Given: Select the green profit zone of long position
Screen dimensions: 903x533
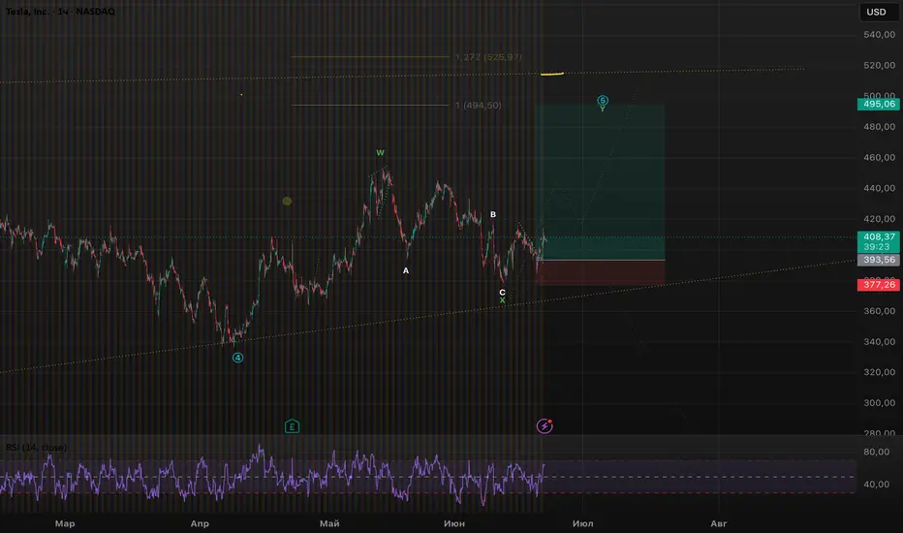Looking at the screenshot, I should click(x=601, y=182).
